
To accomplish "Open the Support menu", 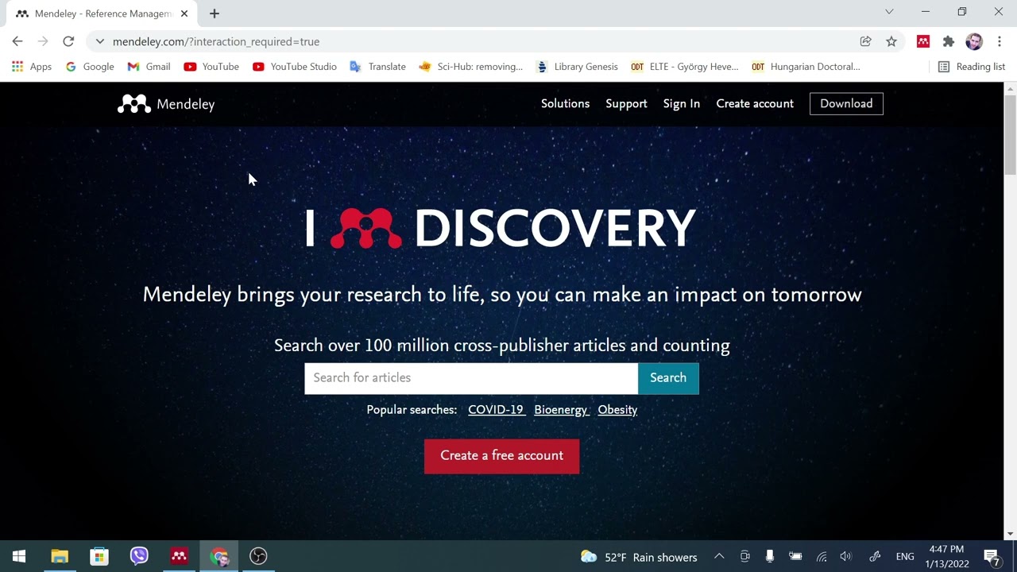I will [x=626, y=104].
